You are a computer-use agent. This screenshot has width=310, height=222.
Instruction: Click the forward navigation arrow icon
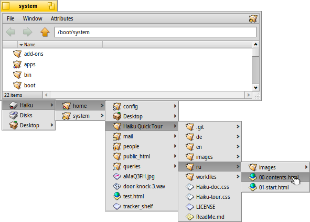tap(27, 32)
